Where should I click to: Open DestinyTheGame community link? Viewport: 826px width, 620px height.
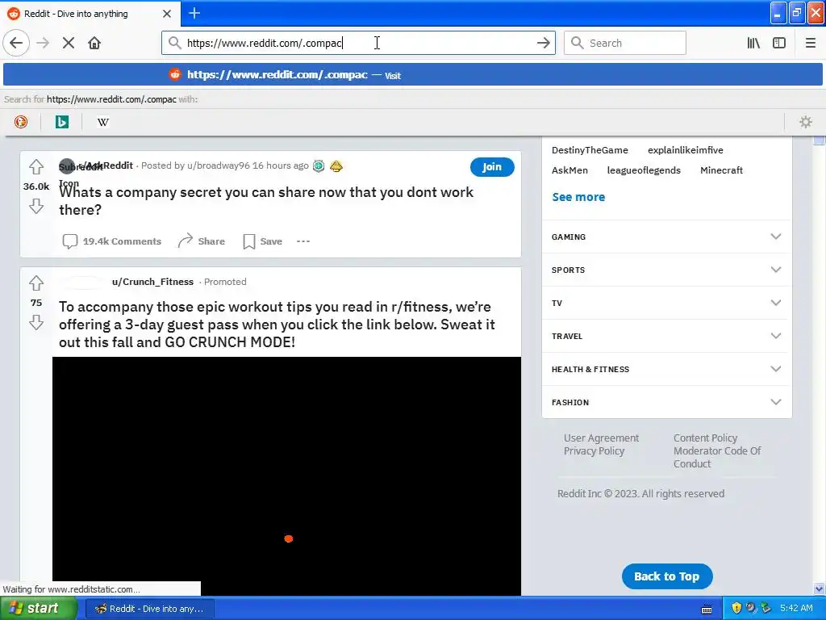[590, 150]
